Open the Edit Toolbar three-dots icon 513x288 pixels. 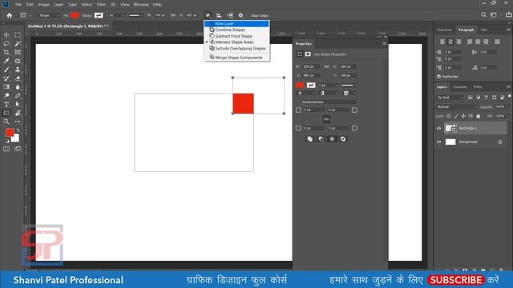coord(18,122)
